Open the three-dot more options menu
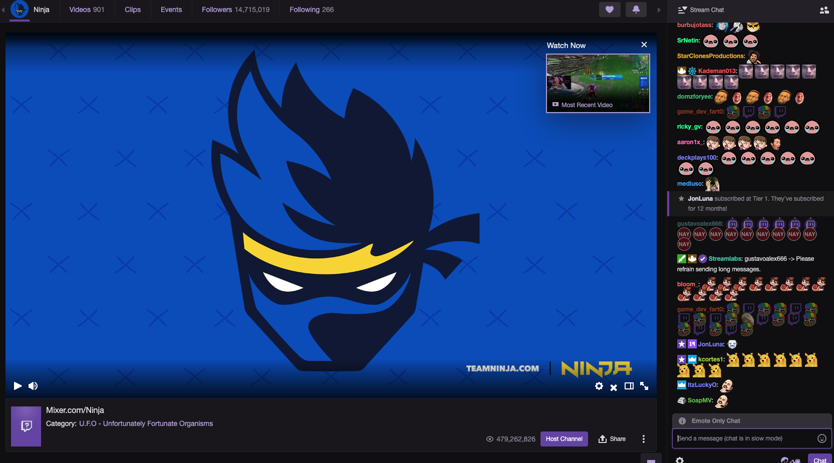The height and width of the screenshot is (463, 834). click(644, 439)
